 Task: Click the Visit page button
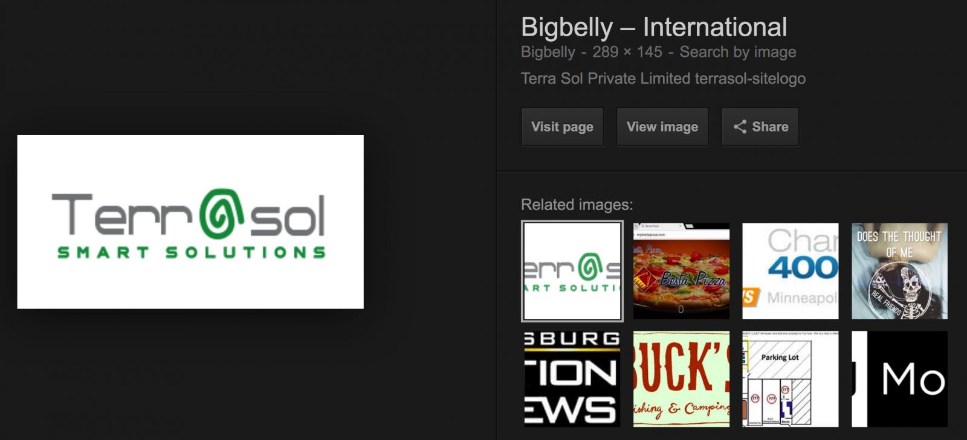pyautogui.click(x=562, y=127)
